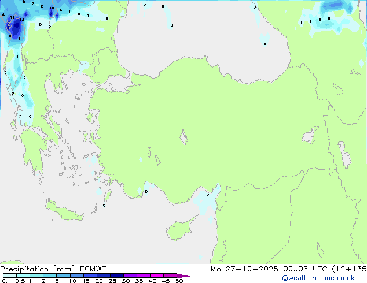Viewport: 367px width, 283px height.
Task: Select the 30–35 mm purple legend swatch
Action: pos(130,275)
